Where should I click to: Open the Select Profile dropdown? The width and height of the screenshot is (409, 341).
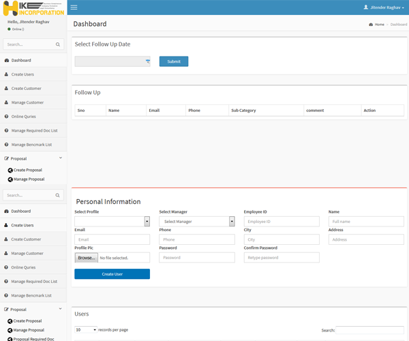(x=112, y=221)
